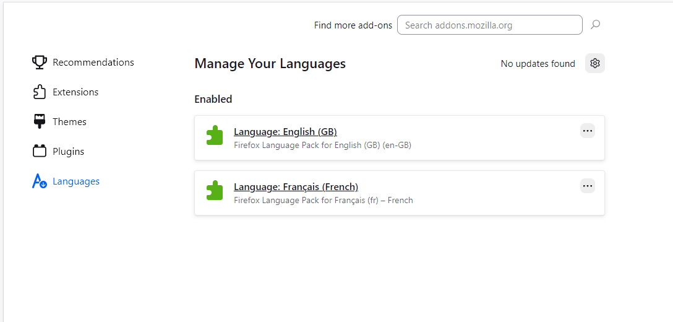Click the Recommendations trophy icon
Viewport: 673px width, 322px height.
tap(40, 63)
